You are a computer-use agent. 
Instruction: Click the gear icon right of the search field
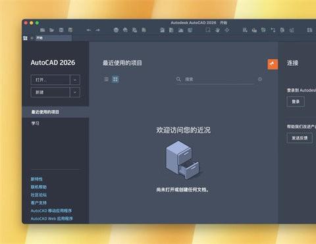(260, 79)
